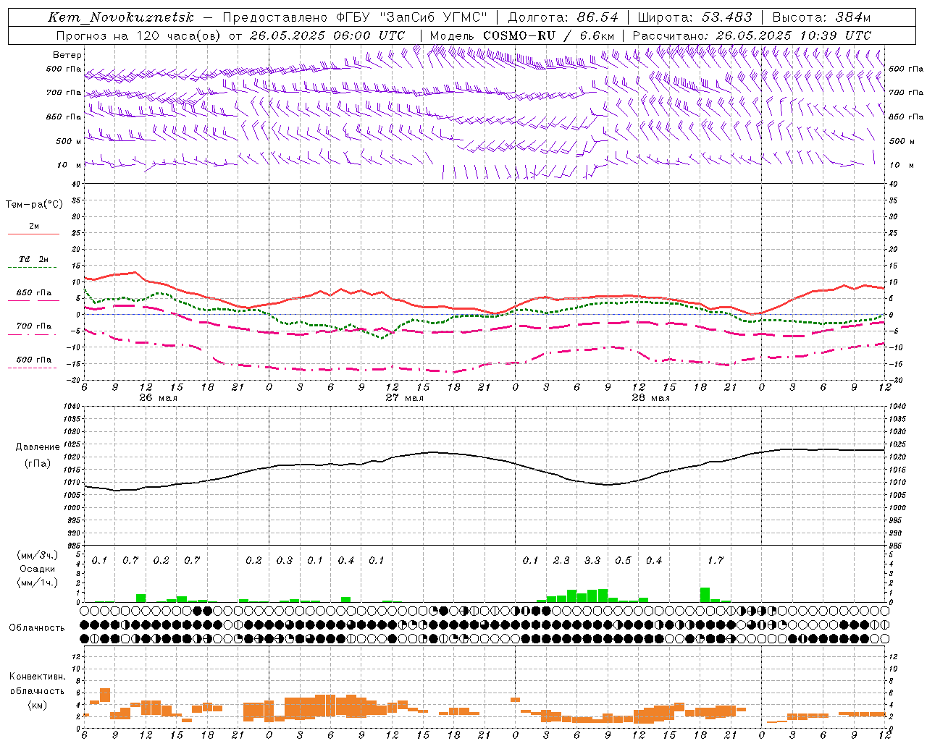
Task: Click the date label 26 мая
Action: 158,398
